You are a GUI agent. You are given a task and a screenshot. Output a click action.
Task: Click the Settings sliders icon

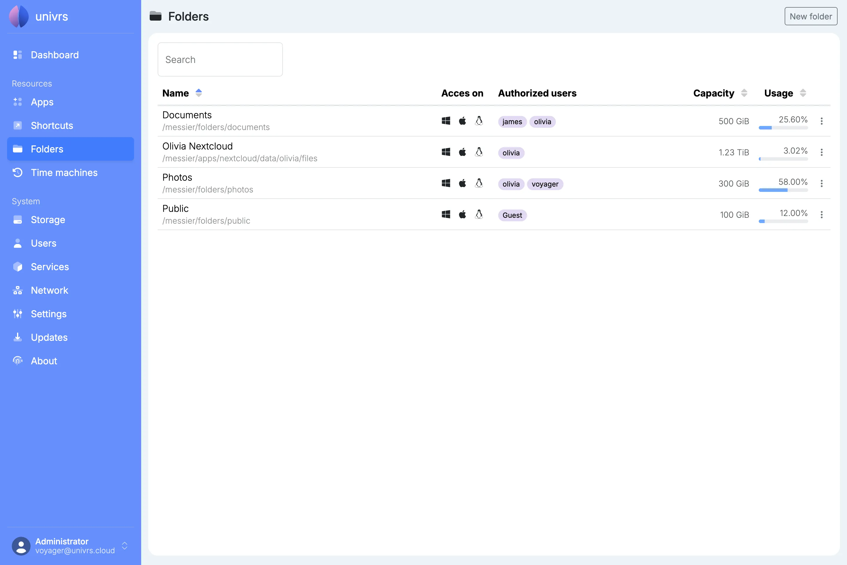click(x=18, y=314)
